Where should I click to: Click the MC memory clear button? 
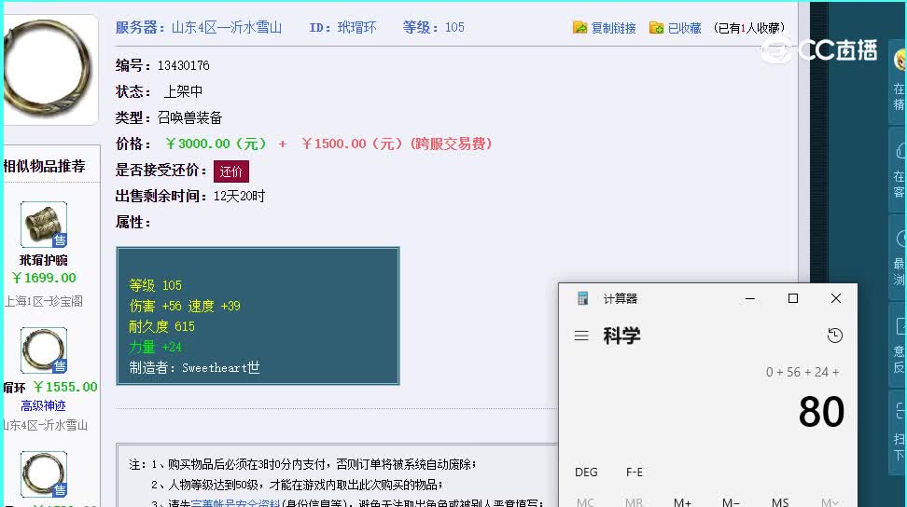tap(585, 503)
